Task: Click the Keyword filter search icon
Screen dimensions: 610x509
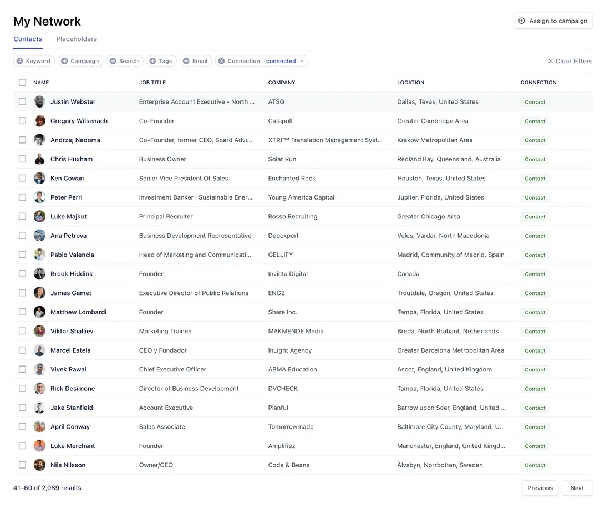Action: (x=20, y=61)
